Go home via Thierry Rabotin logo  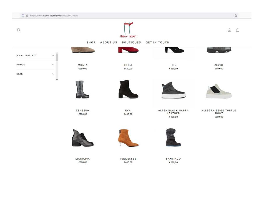(x=128, y=30)
